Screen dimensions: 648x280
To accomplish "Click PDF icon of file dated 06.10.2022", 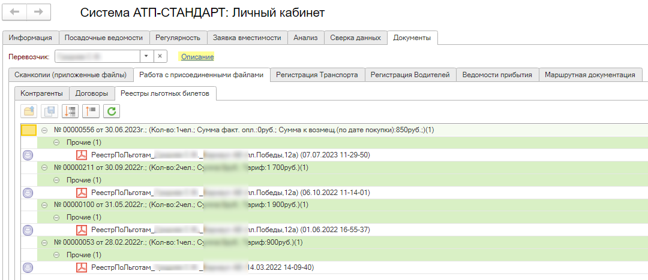I will coord(82,193).
